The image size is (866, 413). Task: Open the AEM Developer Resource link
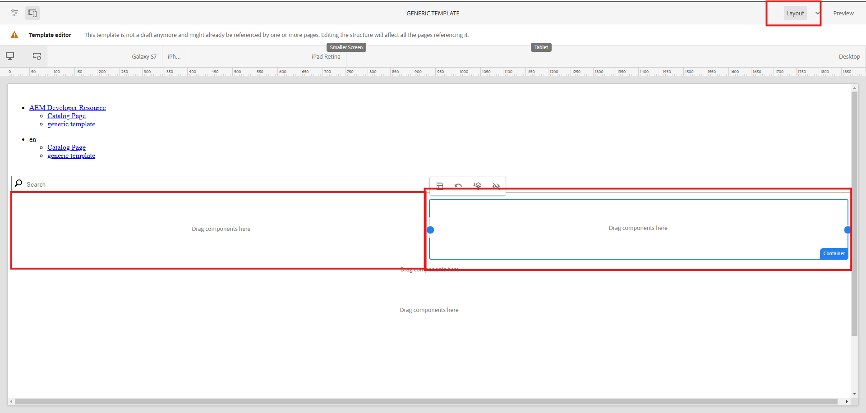pos(68,108)
